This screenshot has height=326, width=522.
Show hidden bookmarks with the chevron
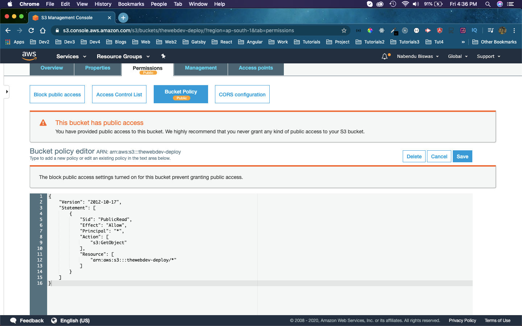pyautogui.click(x=463, y=42)
